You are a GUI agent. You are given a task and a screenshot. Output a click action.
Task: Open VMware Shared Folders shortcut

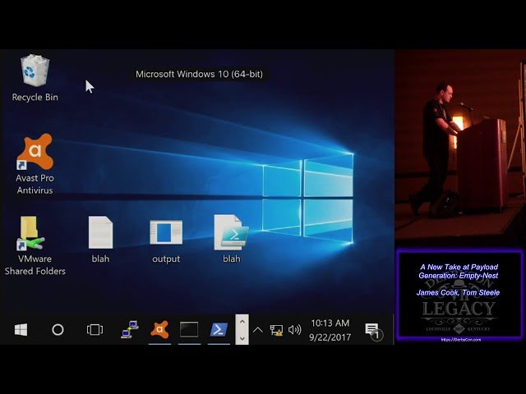point(35,245)
